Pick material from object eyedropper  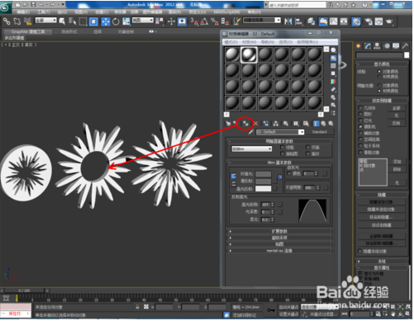[x=250, y=132]
